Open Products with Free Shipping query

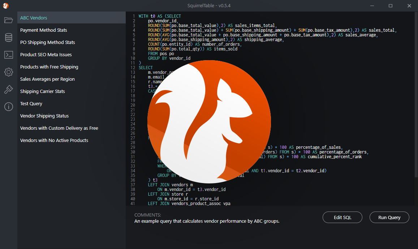coord(72,67)
